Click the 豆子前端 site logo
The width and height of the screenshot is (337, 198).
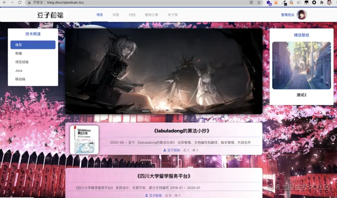[50, 15]
